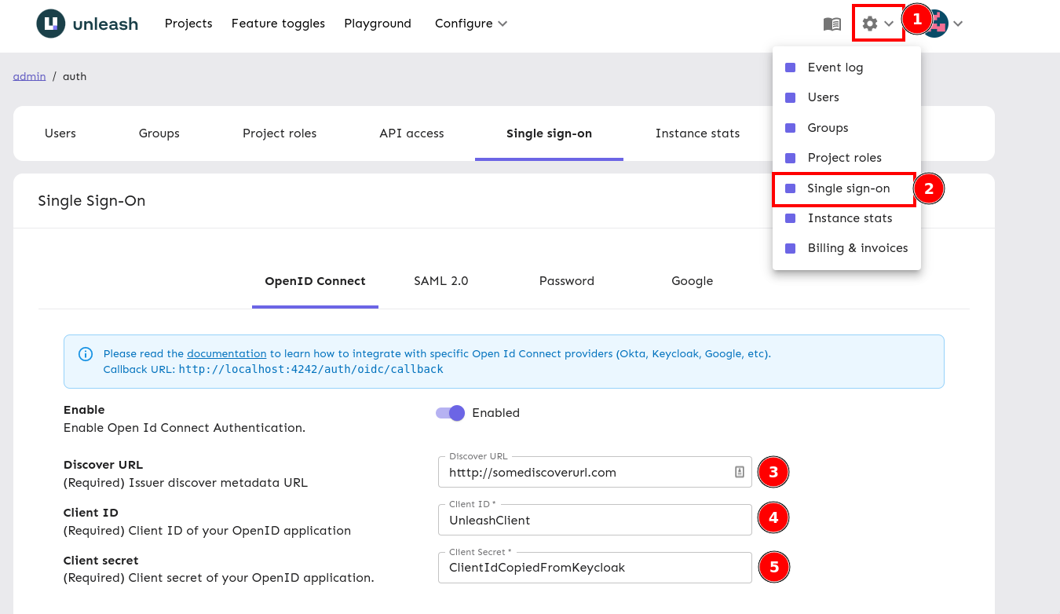Image resolution: width=1060 pixels, height=614 pixels.
Task: Disable Open Id Connect Authentication
Action: tap(449, 412)
